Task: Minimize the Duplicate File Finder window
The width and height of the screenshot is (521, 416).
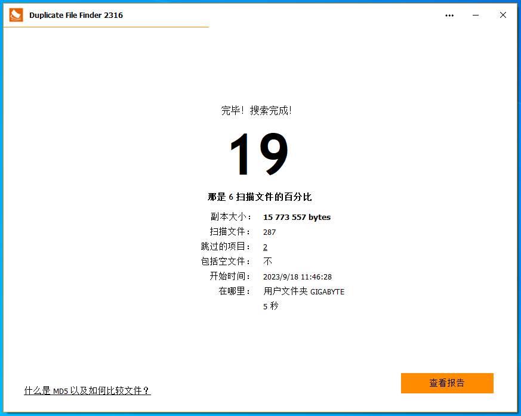Action: (x=476, y=15)
